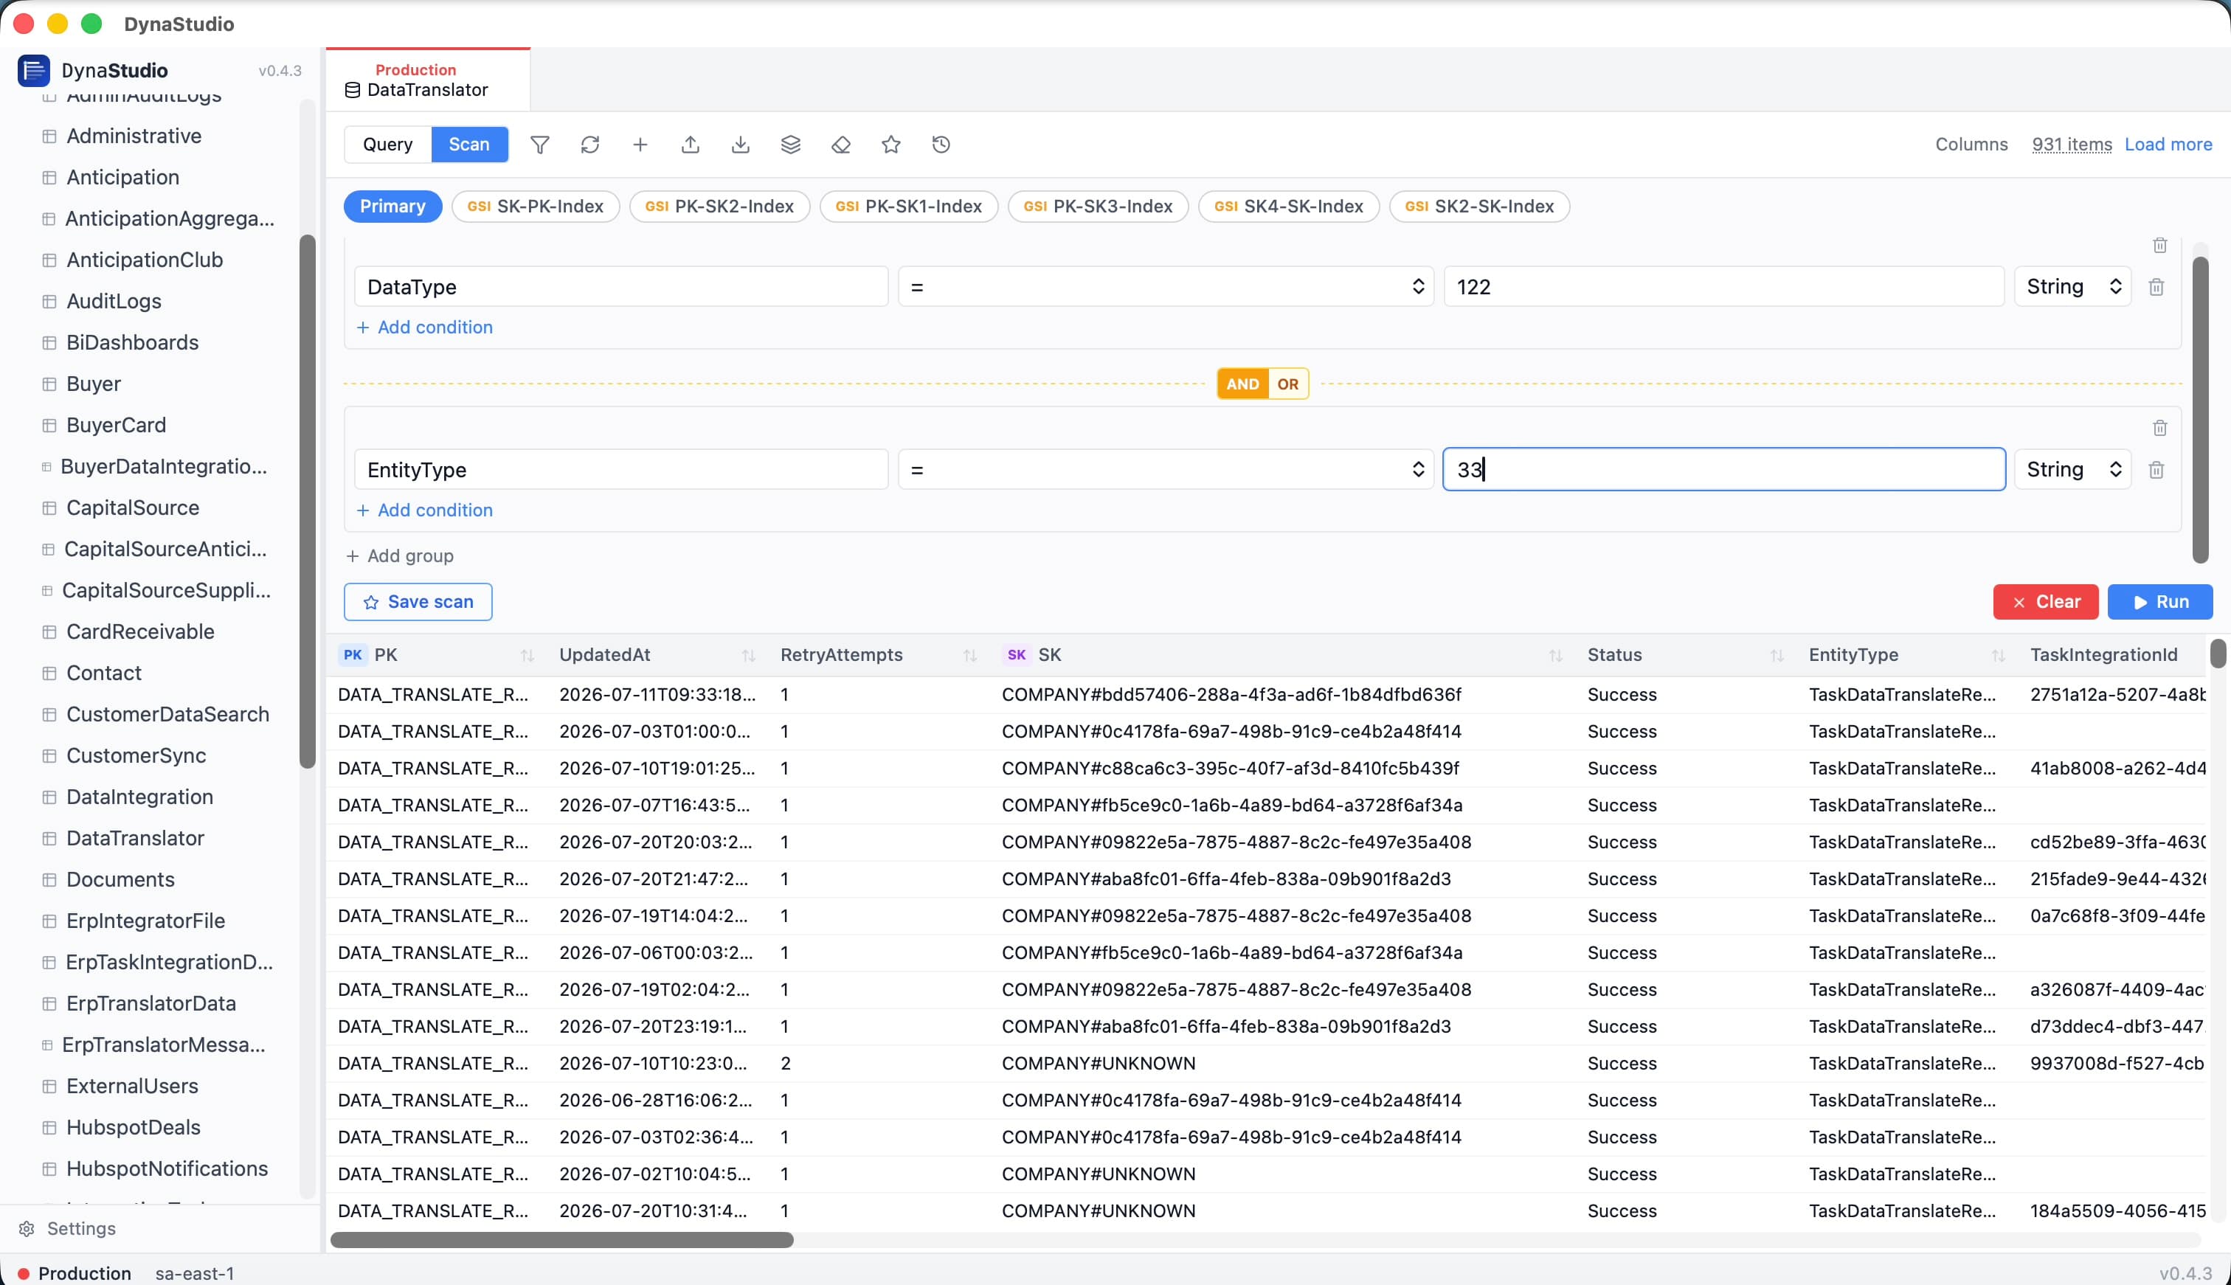Viewport: 2231px width, 1285px height.
Task: Click the DynaStudio logo icon
Action: (x=33, y=71)
